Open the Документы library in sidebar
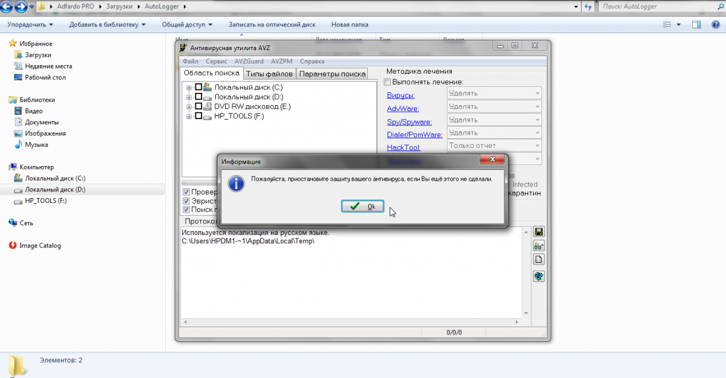 (36, 122)
